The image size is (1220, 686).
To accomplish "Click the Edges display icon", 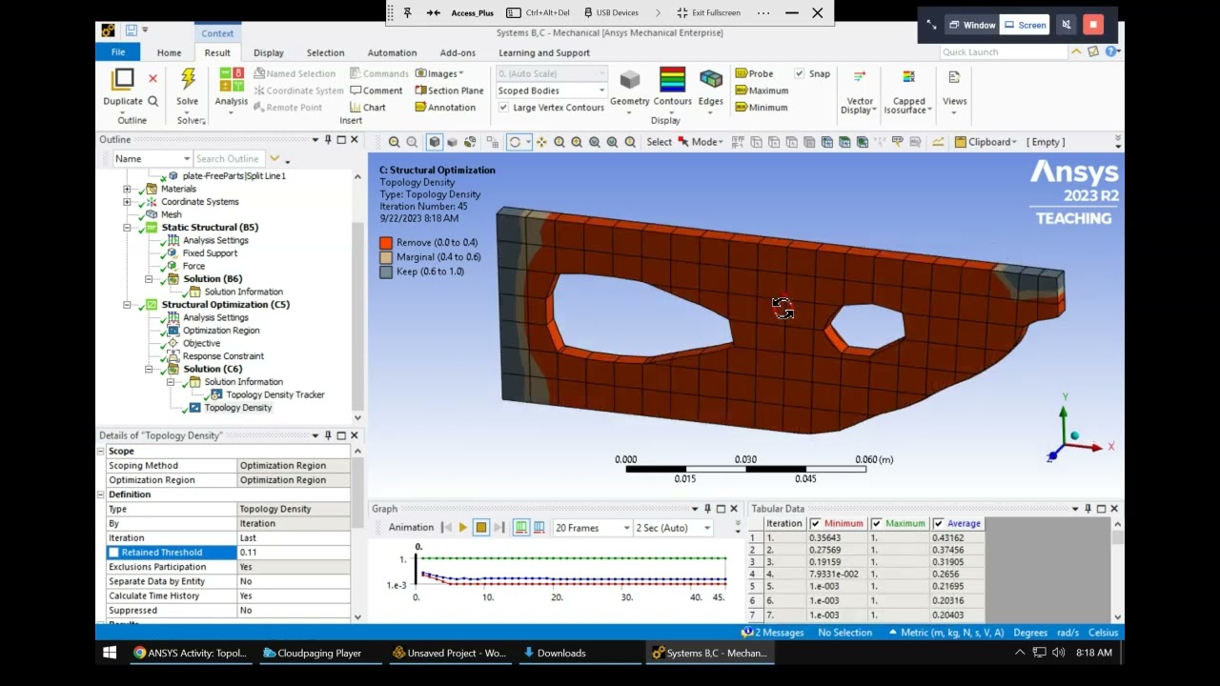I will click(x=711, y=79).
